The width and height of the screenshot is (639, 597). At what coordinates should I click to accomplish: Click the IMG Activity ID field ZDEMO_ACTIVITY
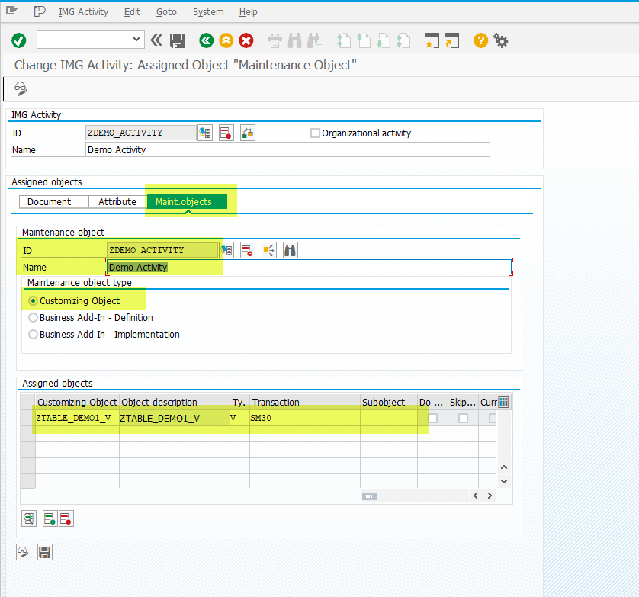[141, 133]
